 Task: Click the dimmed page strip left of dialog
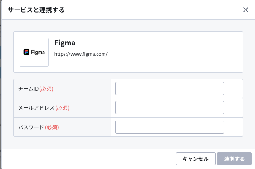(x=0, y=84)
